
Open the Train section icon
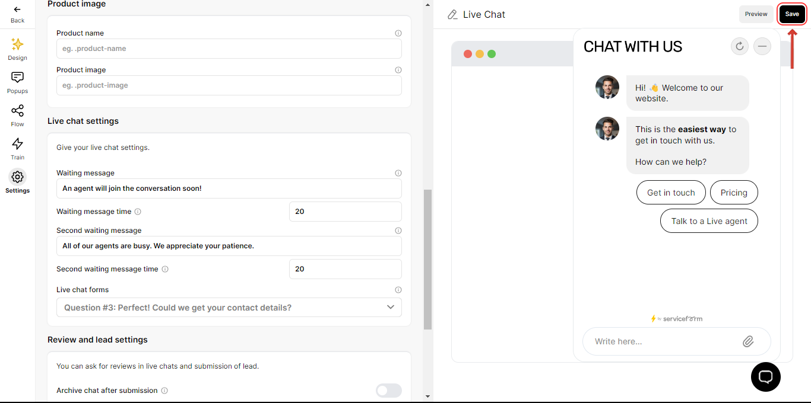pyautogui.click(x=17, y=143)
